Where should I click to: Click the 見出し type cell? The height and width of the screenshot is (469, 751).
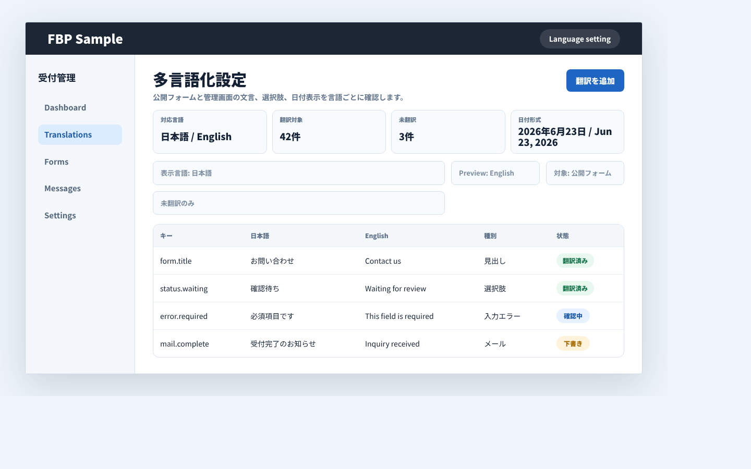click(495, 261)
